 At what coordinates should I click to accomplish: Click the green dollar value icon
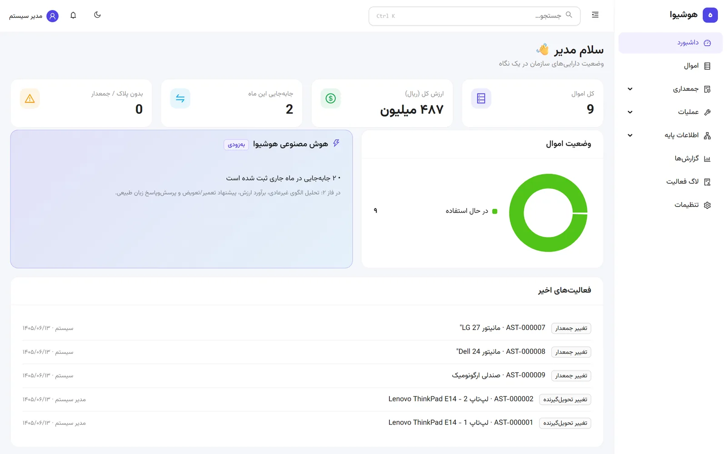331,99
